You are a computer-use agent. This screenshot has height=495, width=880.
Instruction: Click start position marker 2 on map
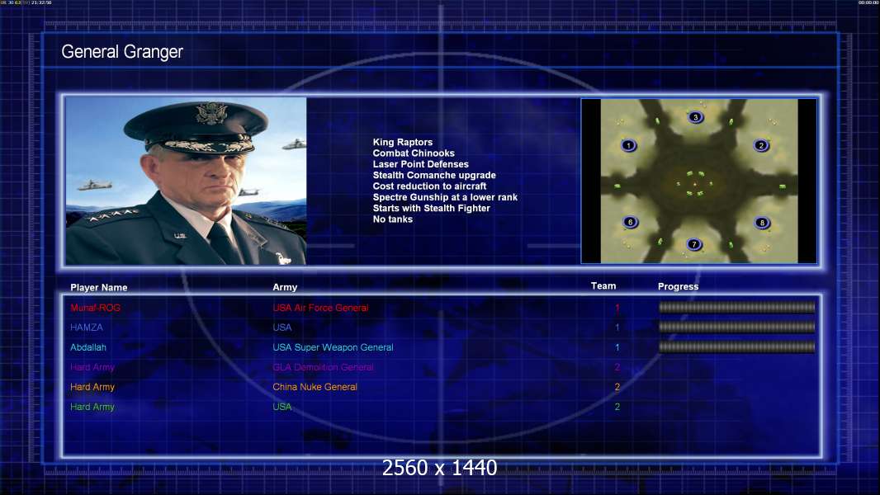[x=761, y=145]
